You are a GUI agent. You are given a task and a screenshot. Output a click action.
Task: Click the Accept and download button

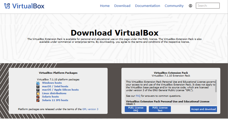coord(203,109)
